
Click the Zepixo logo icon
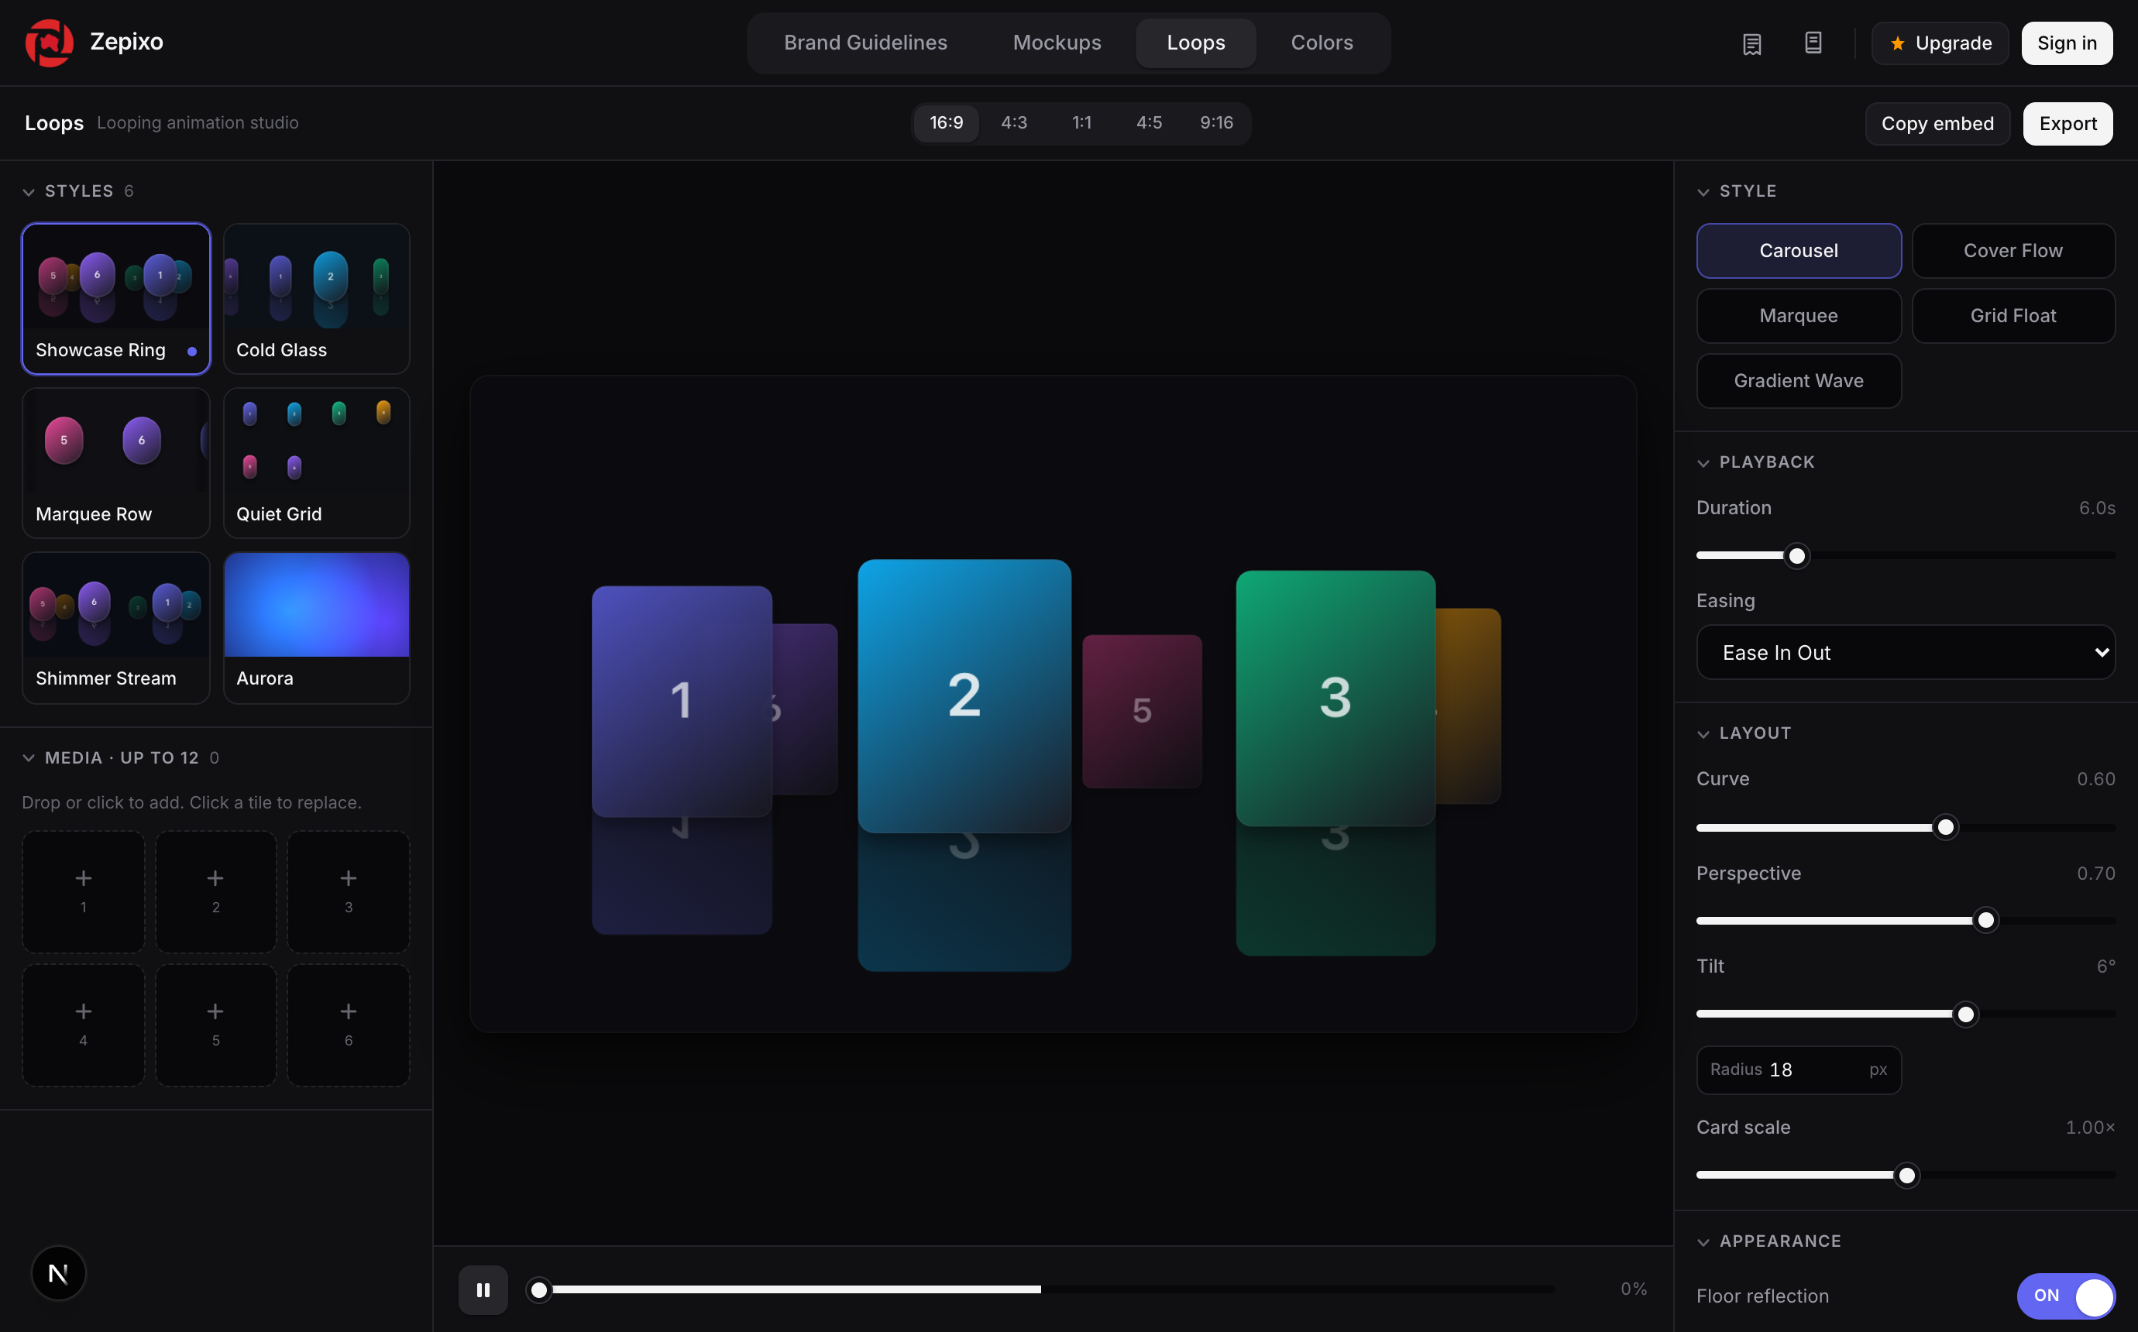tap(50, 43)
